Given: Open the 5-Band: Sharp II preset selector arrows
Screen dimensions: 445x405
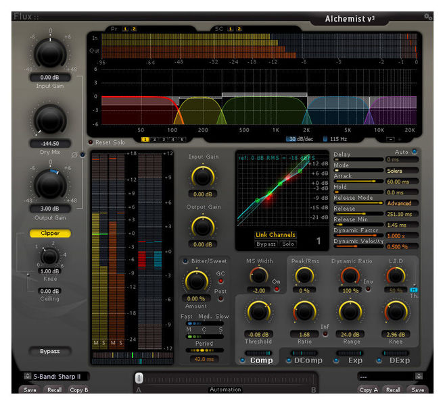Looking at the screenshot, I should point(27,376).
